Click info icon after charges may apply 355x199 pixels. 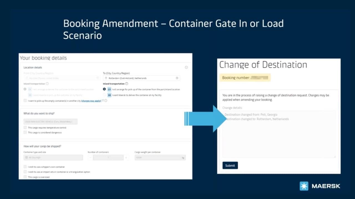(x=106, y=101)
